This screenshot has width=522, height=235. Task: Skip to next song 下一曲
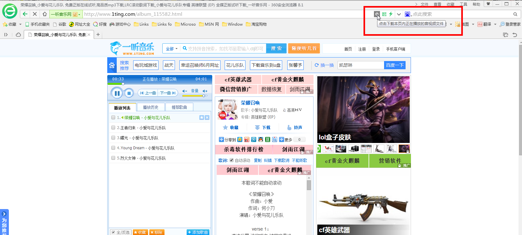tap(168, 93)
